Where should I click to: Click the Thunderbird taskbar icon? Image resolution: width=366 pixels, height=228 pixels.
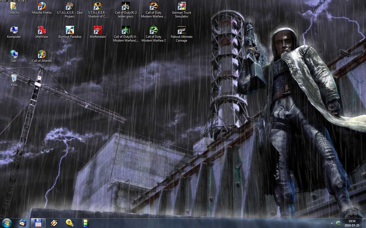tap(23, 223)
